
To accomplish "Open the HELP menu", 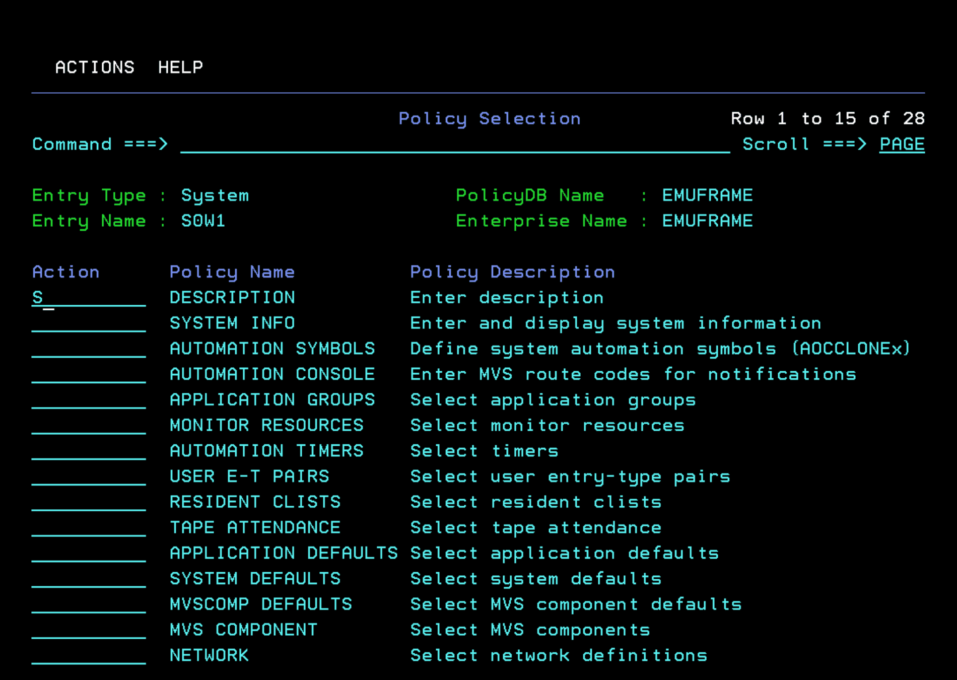I will (180, 67).
